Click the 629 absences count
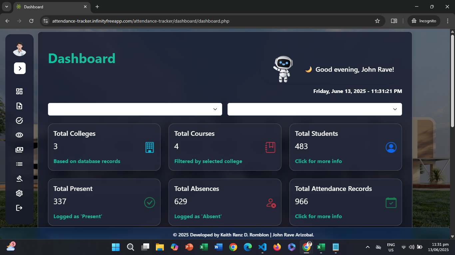The image size is (455, 255). pos(181,202)
